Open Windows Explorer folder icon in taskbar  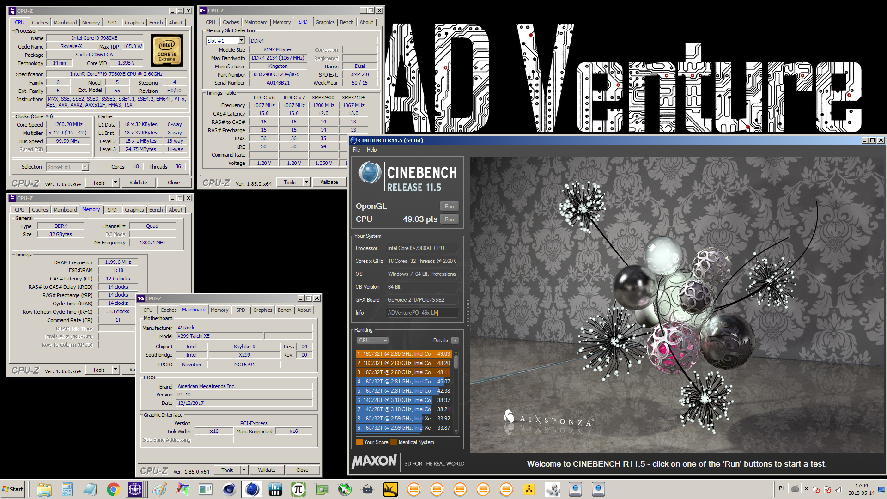pos(44,489)
